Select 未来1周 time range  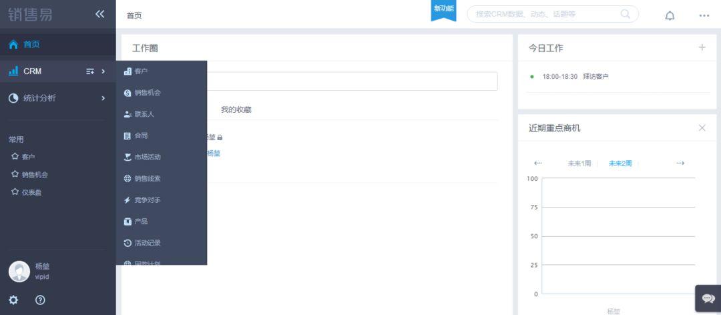click(x=579, y=164)
